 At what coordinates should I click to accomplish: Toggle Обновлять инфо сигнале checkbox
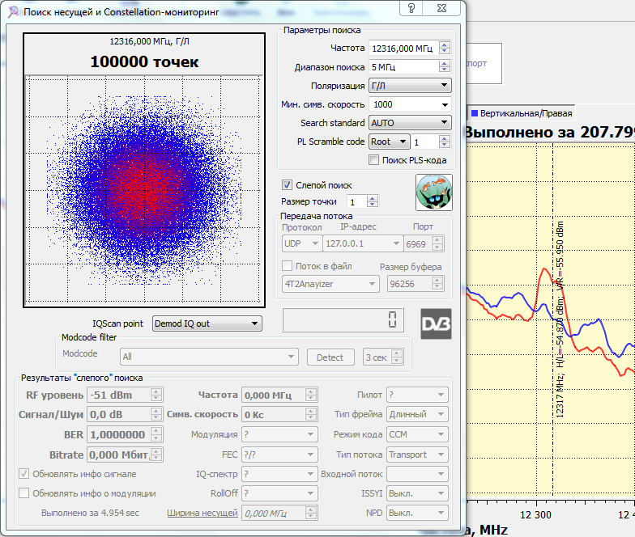(24, 474)
